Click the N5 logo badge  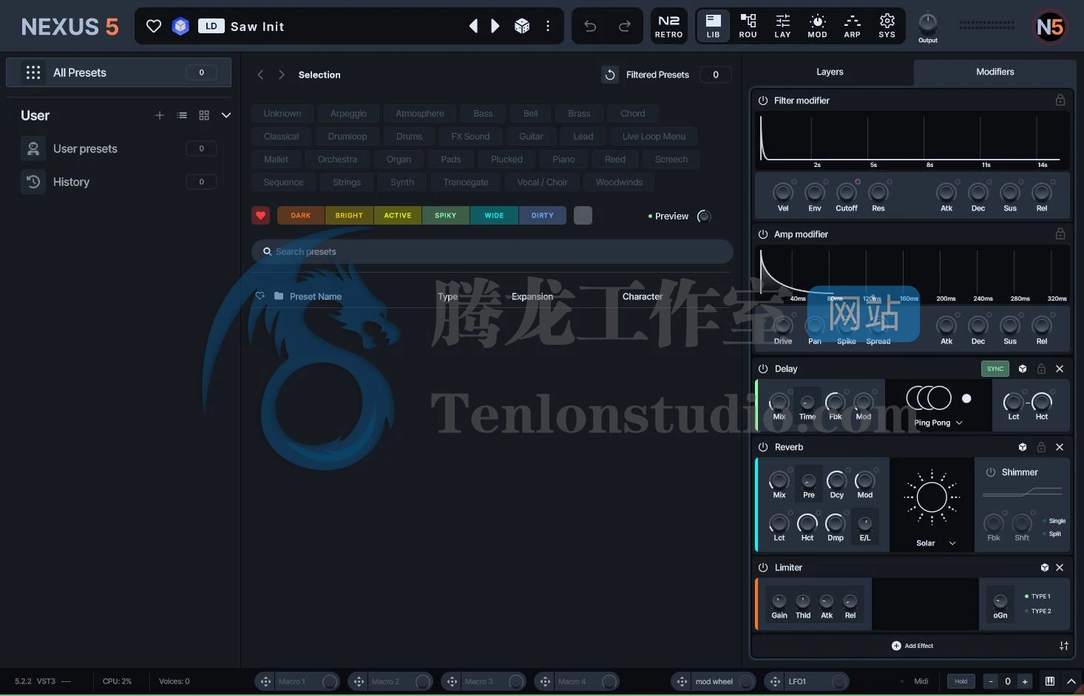1050,27
